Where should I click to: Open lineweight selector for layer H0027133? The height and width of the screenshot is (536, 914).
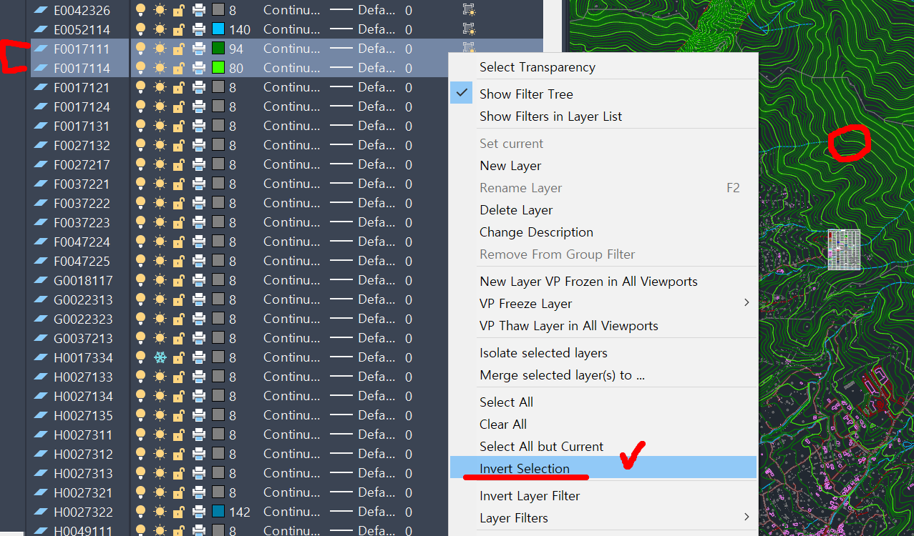(x=362, y=377)
